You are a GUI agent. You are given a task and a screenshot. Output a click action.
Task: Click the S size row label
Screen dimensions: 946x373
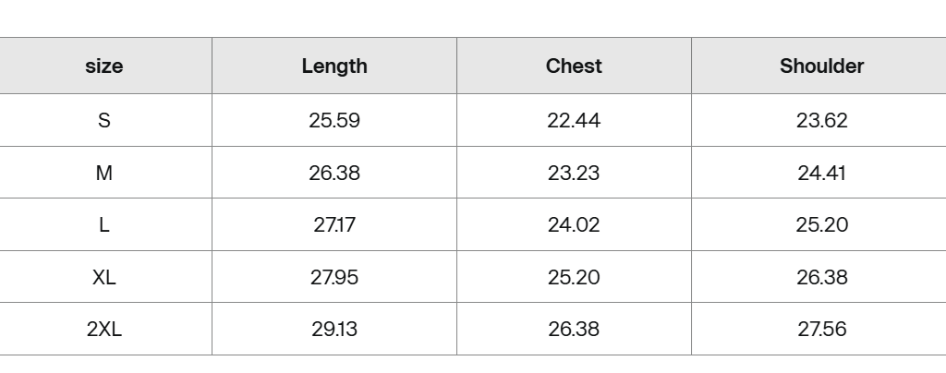click(x=104, y=120)
